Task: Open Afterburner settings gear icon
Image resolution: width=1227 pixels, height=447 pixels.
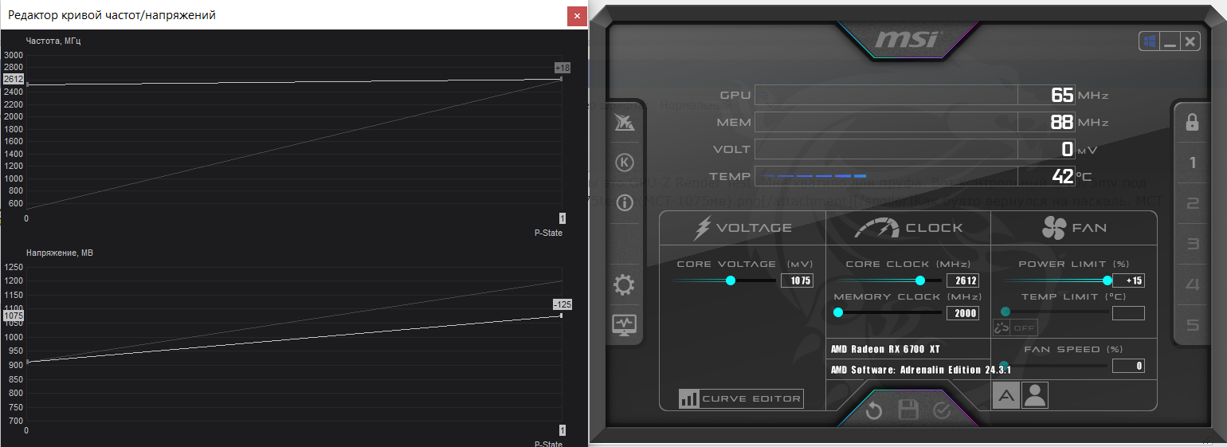Action: tap(625, 285)
